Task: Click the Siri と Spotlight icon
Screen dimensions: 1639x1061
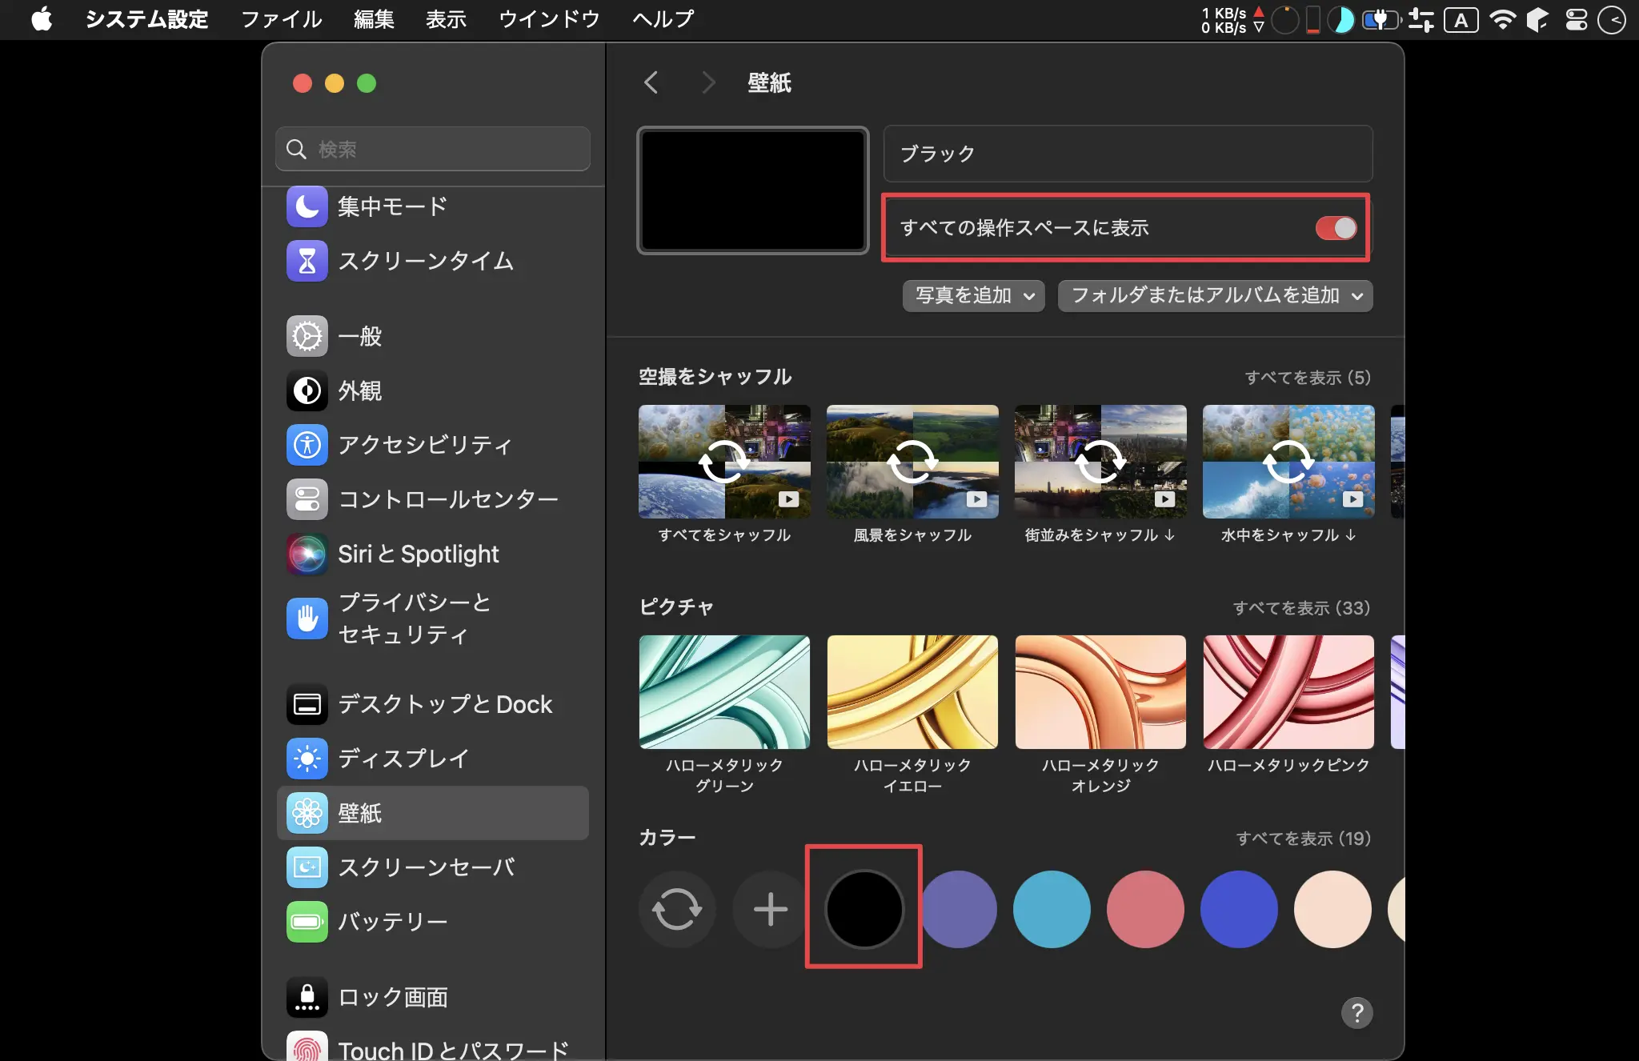Action: [307, 554]
